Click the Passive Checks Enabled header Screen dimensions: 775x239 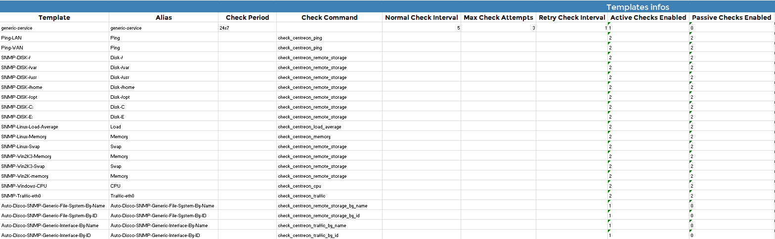point(732,17)
